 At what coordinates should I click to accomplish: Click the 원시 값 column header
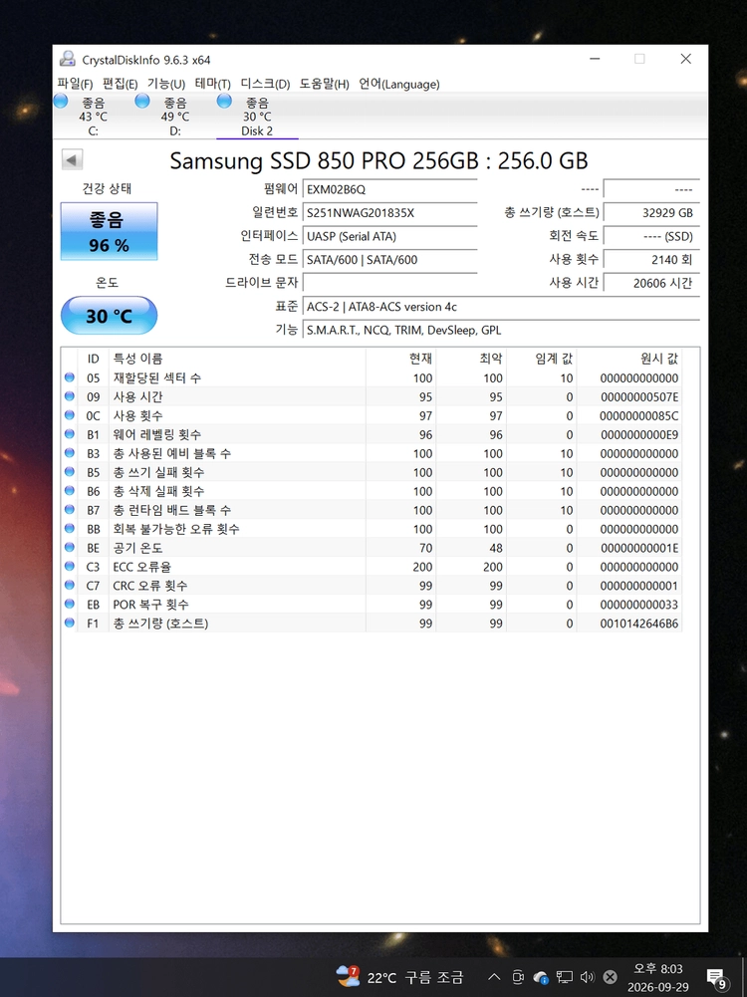[x=628, y=359]
